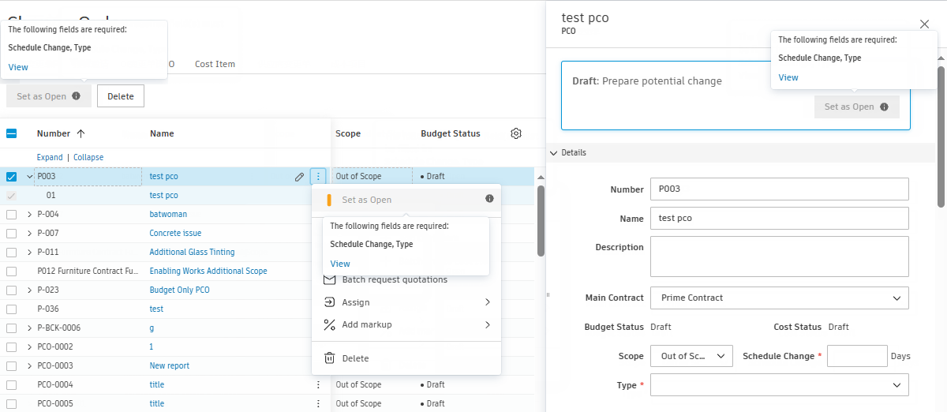Switch to the Cost Item tab
The image size is (947, 412).
tap(215, 64)
